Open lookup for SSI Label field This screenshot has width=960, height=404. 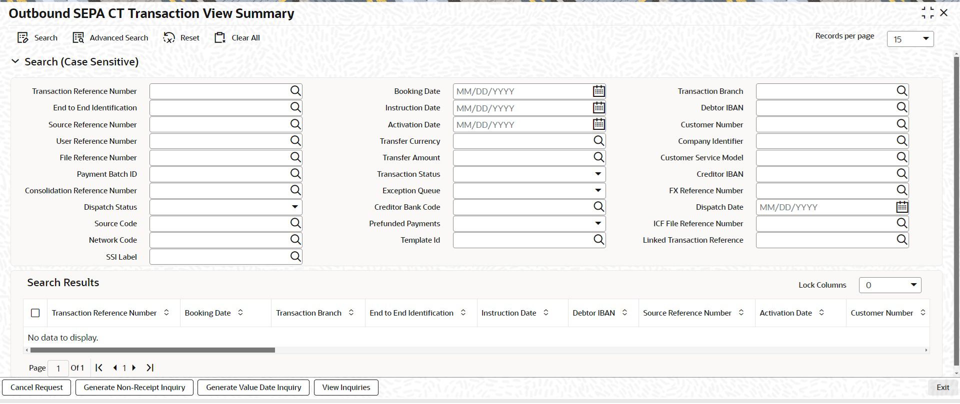point(295,257)
